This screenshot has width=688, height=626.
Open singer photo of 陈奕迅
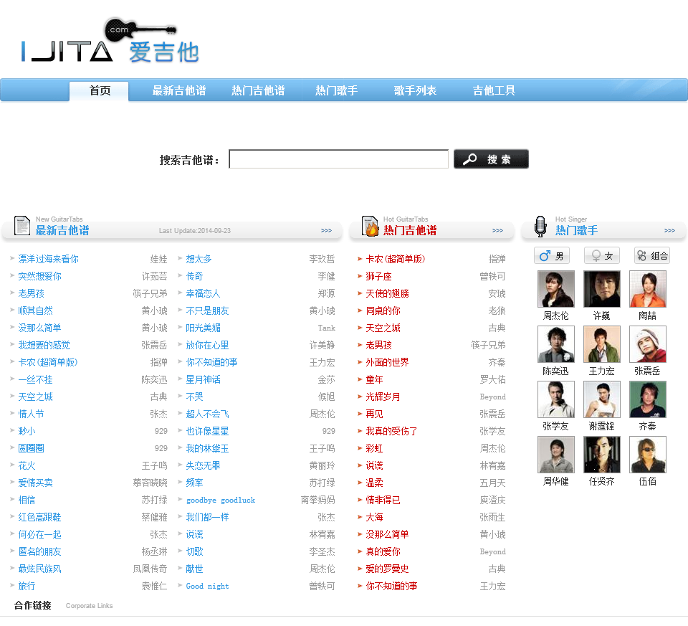click(x=556, y=344)
